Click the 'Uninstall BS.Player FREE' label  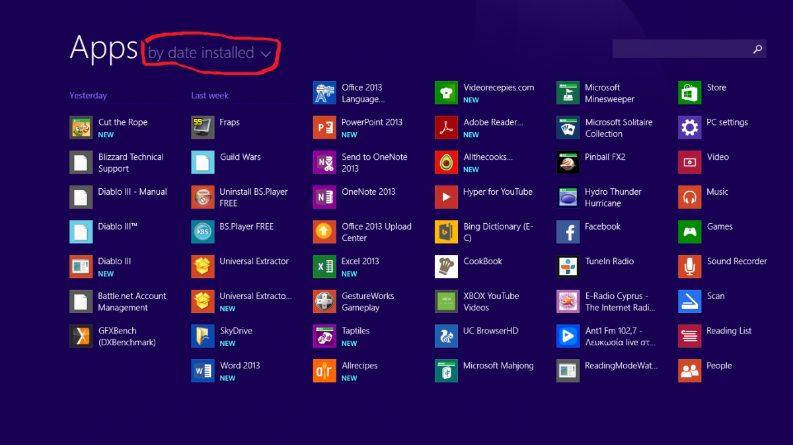pos(254,197)
